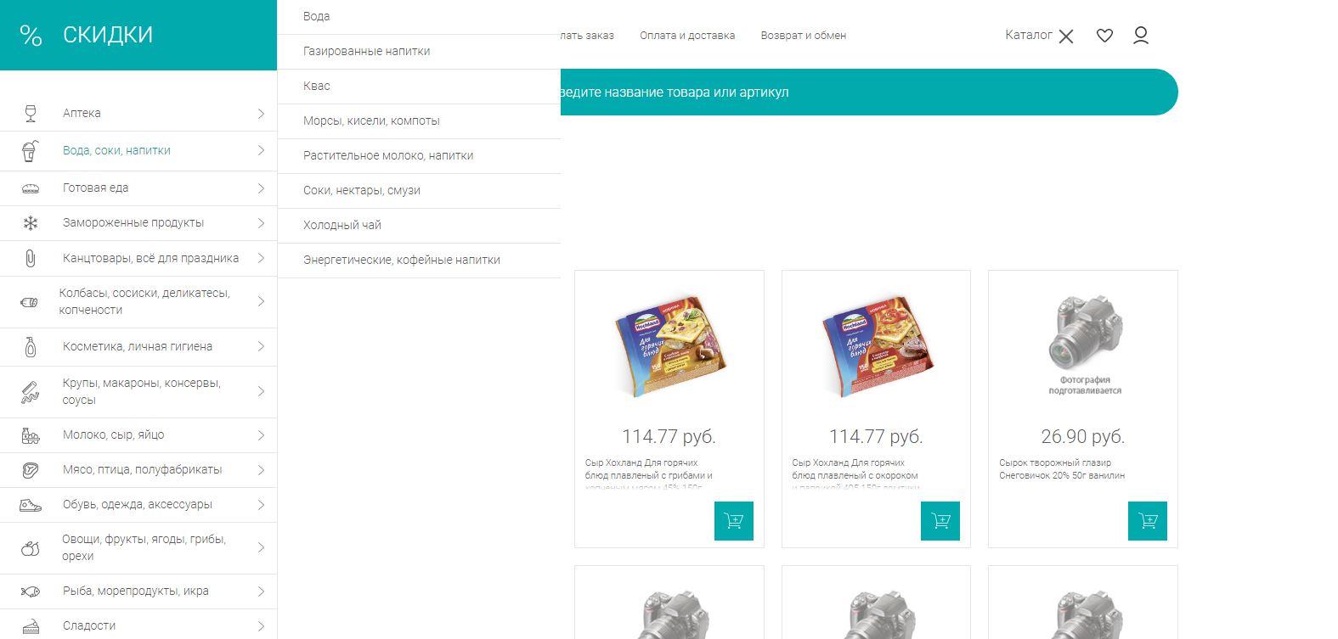The image size is (1338, 639).
Task: Add the first Хохланд cheese to cart
Action: (734, 521)
